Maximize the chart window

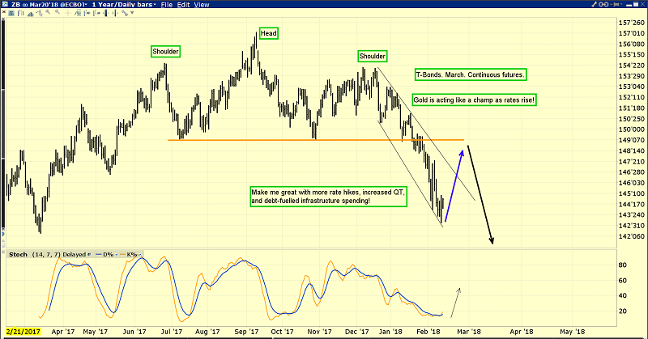636,4
